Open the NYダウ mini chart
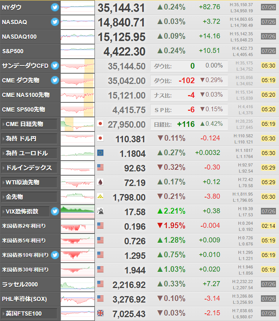The image size is (279, 321). [78, 7]
